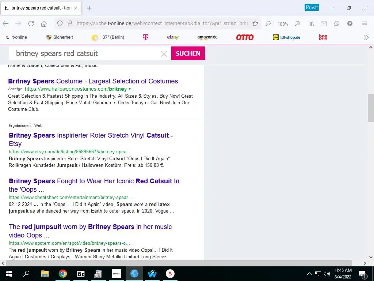Click the vertical scrollbar thumb
Image resolution: width=374 pixels, height=281 pixels.
click(371, 108)
